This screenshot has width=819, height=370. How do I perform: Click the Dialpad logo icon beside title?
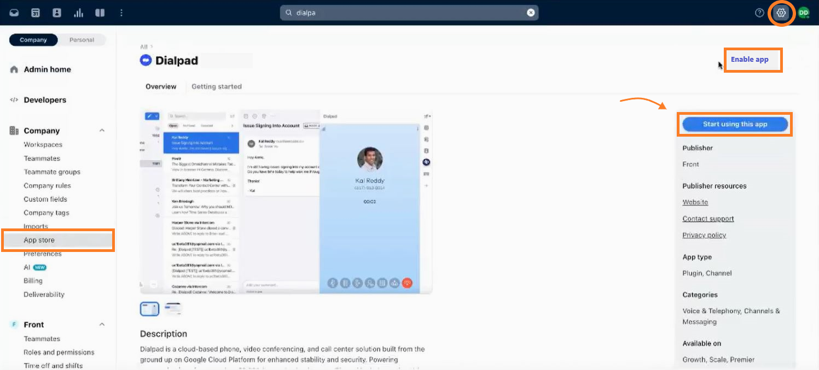[146, 61]
